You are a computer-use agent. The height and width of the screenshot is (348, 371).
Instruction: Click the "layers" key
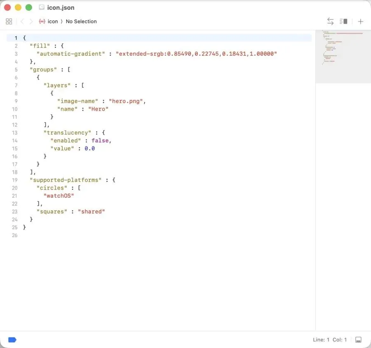57,85
